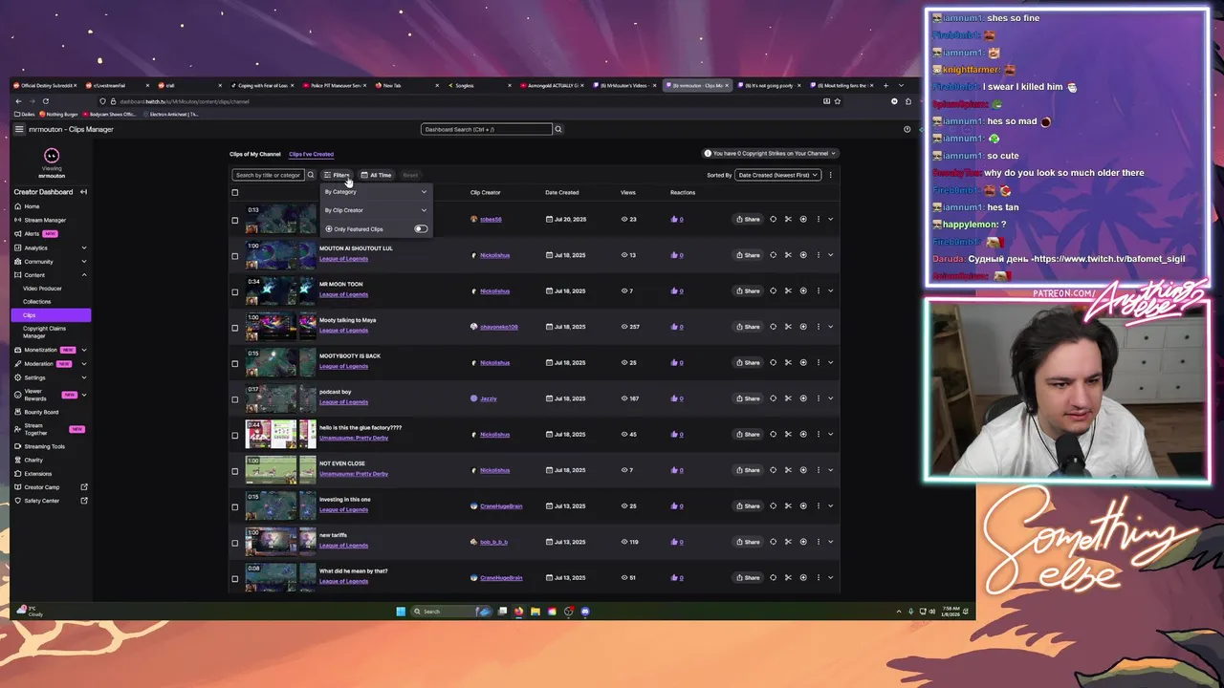Open clip creator link ohayoneko108

[499, 327]
